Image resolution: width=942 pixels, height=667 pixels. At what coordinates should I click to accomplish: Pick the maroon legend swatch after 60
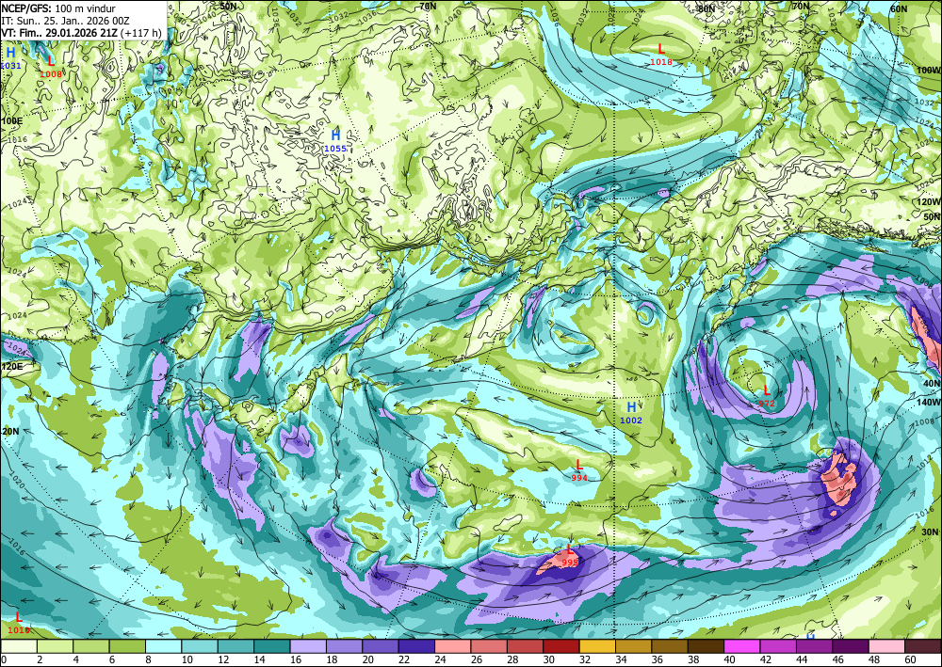[923, 646]
